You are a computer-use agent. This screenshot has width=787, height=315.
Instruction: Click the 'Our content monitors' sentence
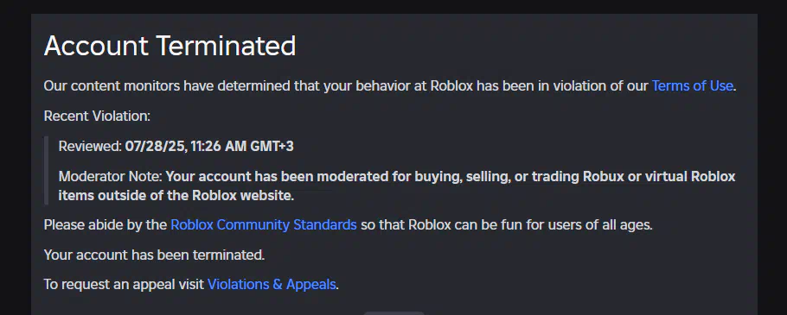pyautogui.click(x=389, y=86)
